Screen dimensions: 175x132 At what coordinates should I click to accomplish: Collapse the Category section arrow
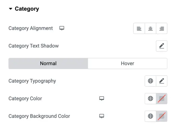click(10, 9)
